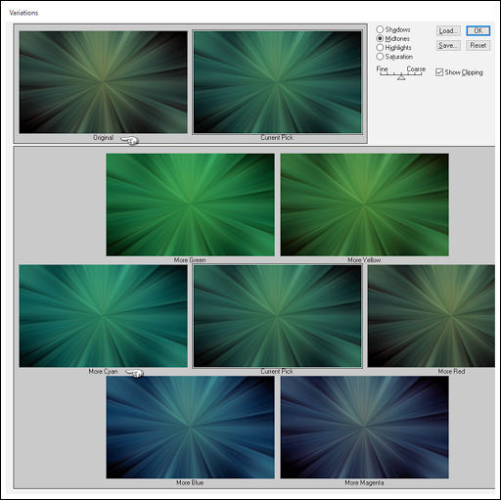Select the Saturation radio option
Viewport: 501px width, 500px height.
coord(380,57)
